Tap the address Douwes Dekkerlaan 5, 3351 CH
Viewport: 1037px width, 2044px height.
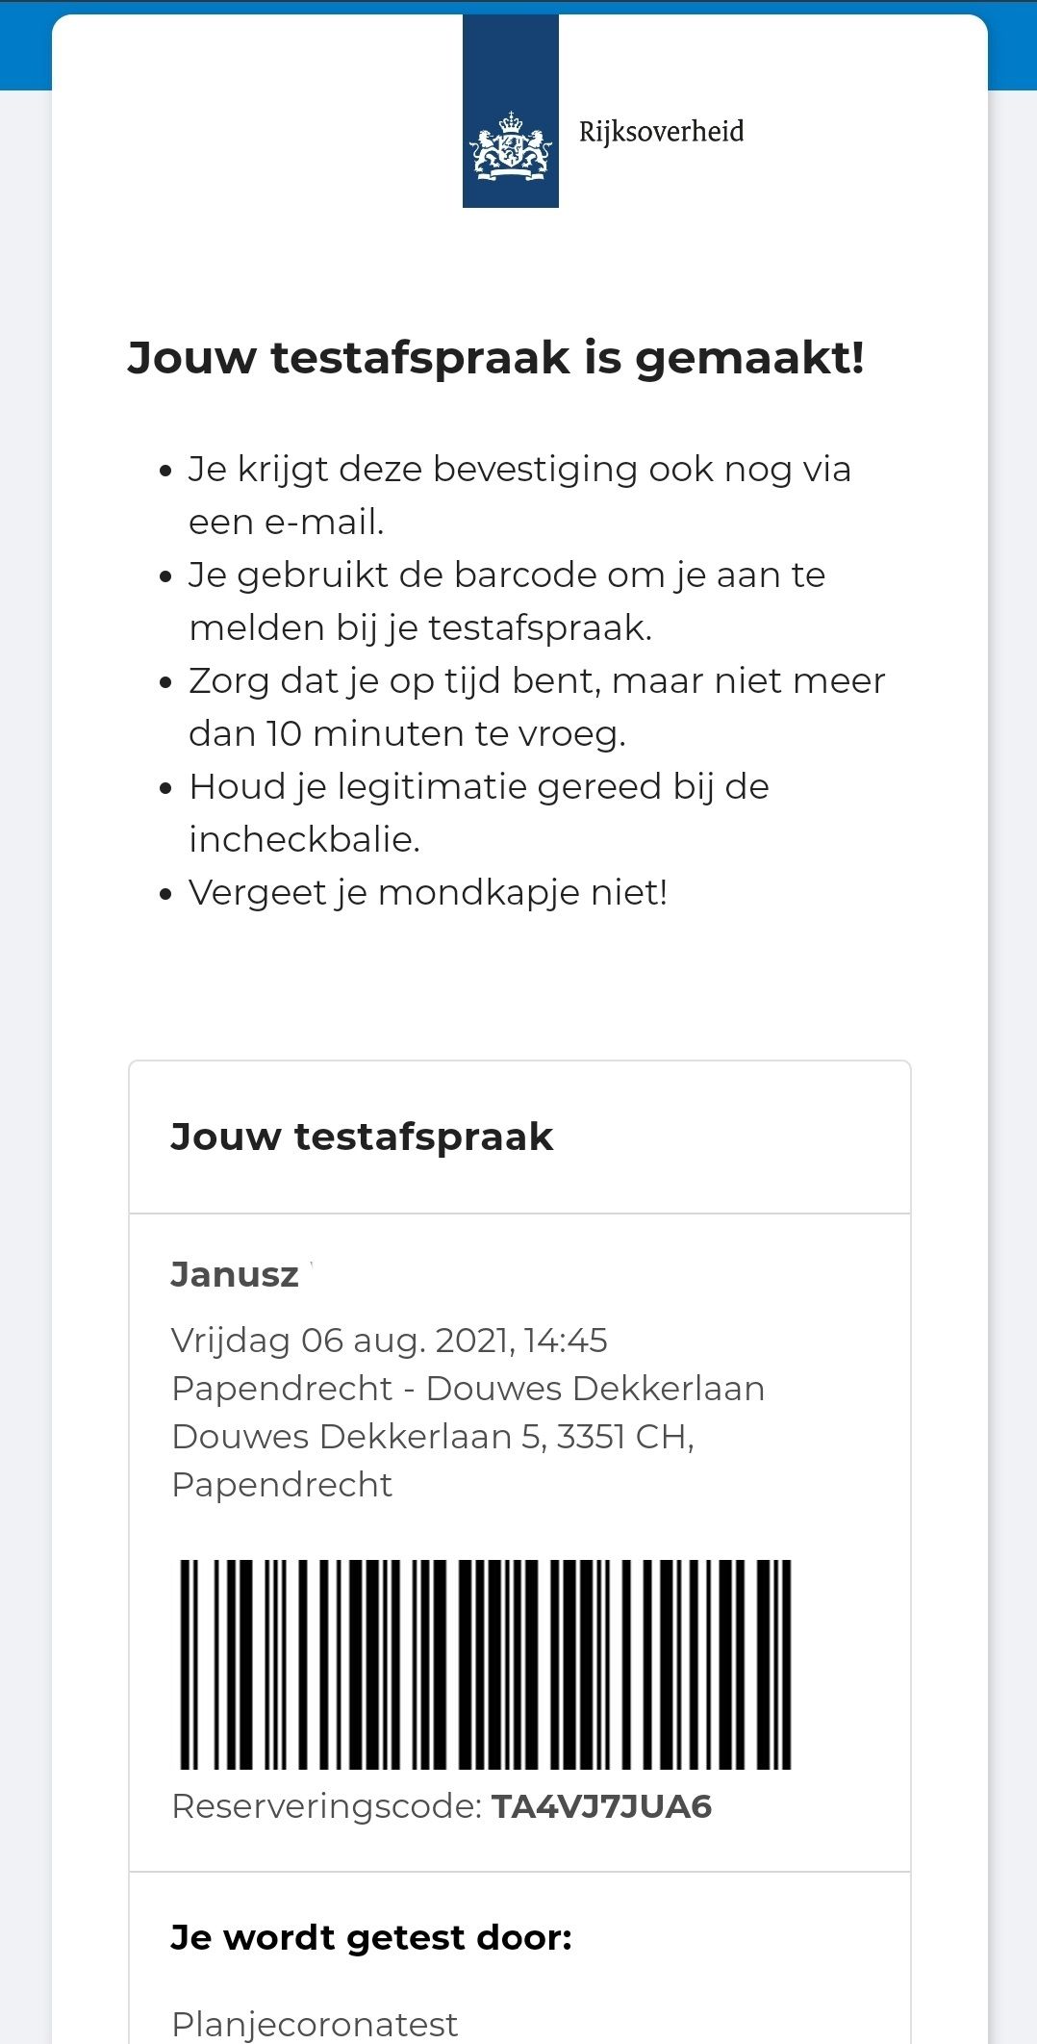click(433, 1436)
